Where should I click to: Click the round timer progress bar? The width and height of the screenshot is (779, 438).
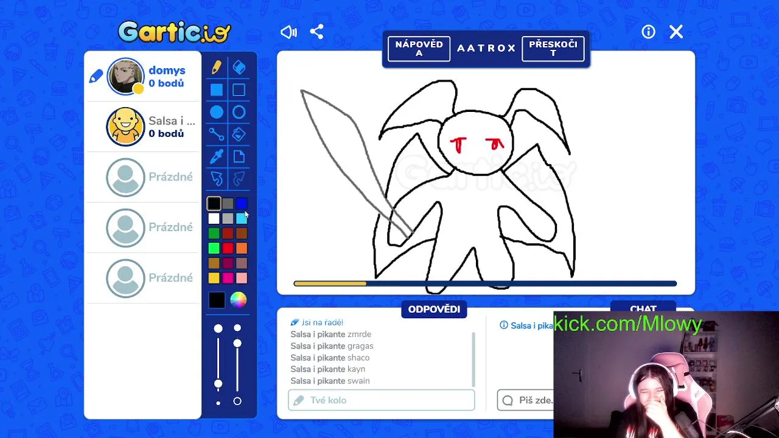485,283
